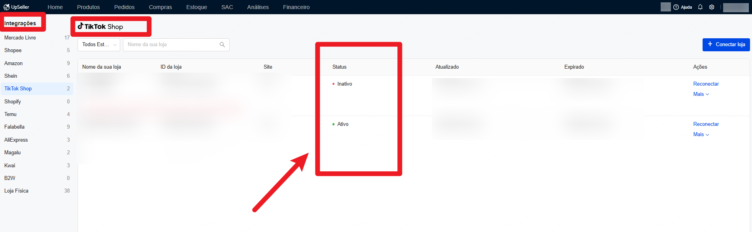
Task: Click the Expirado column header
Action: point(574,67)
